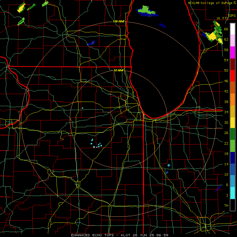Viewport: 237px width, 237px height.
Task: Select the '38' legend label
Action: tap(226, 102)
